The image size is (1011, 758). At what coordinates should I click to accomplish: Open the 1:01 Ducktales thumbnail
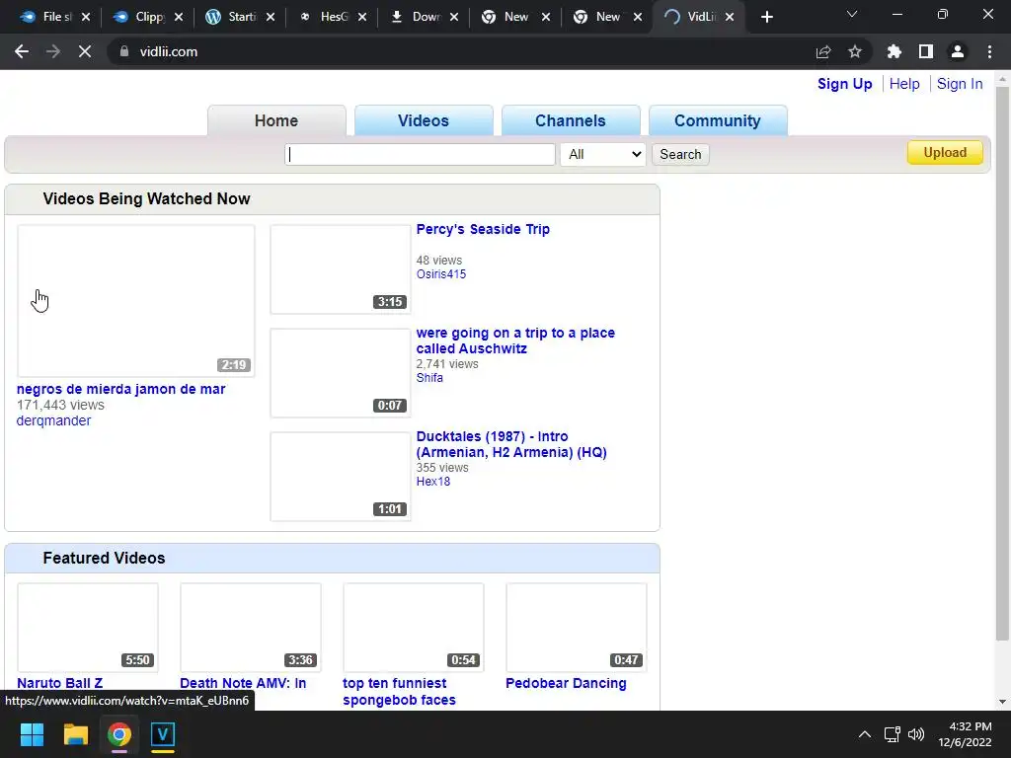pyautogui.click(x=341, y=477)
